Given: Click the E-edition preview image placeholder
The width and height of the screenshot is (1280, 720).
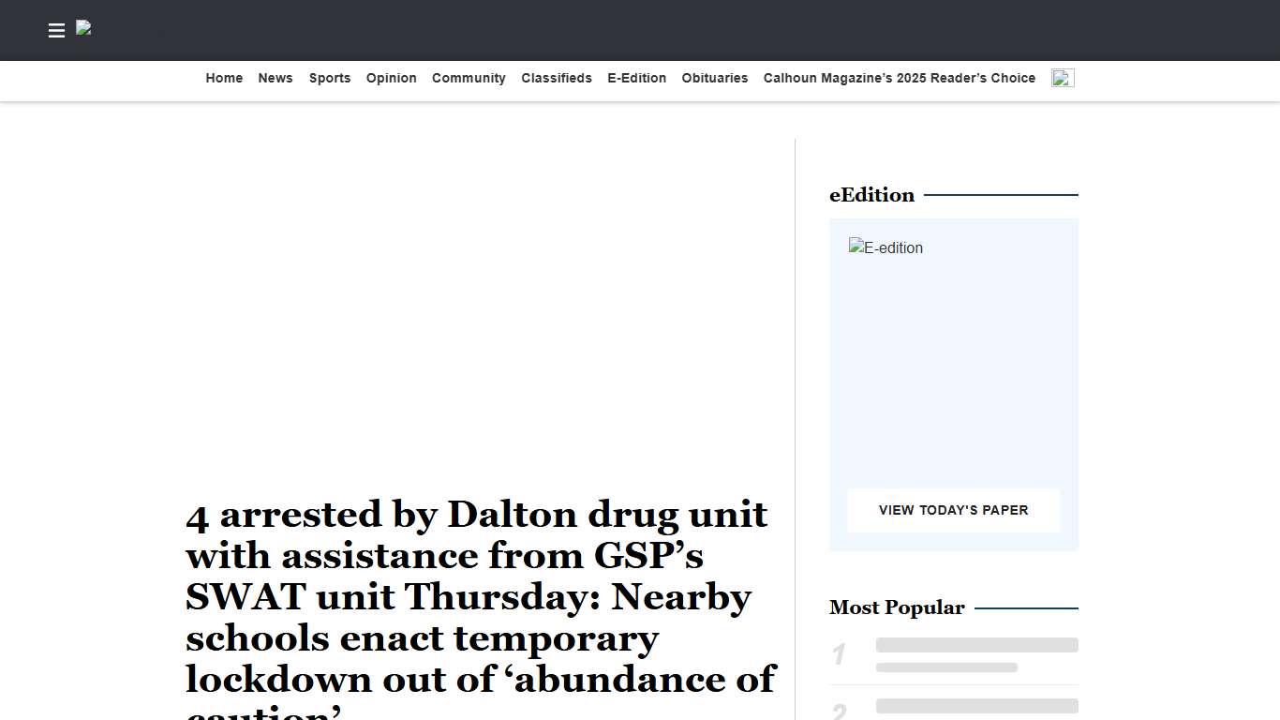Looking at the screenshot, I should click(884, 247).
